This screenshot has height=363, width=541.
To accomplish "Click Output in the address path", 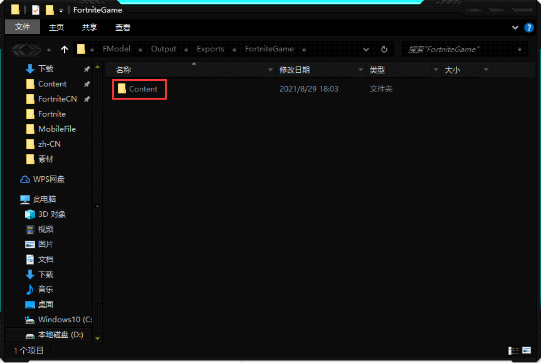I will click(164, 49).
